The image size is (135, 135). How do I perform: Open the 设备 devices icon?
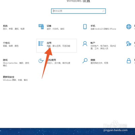[41, 27]
